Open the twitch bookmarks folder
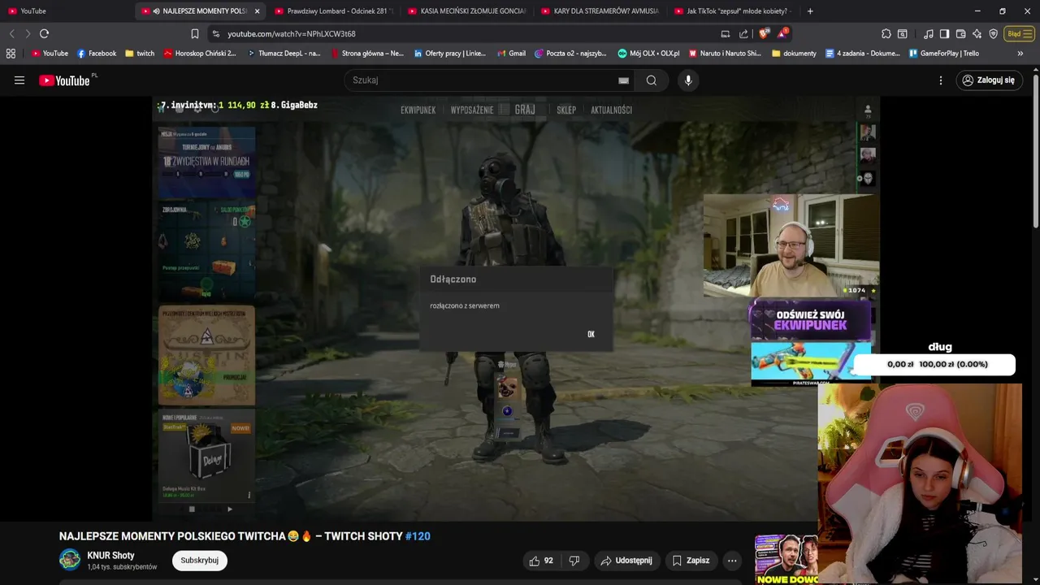Screen dimensions: 1040x585 click(x=140, y=54)
